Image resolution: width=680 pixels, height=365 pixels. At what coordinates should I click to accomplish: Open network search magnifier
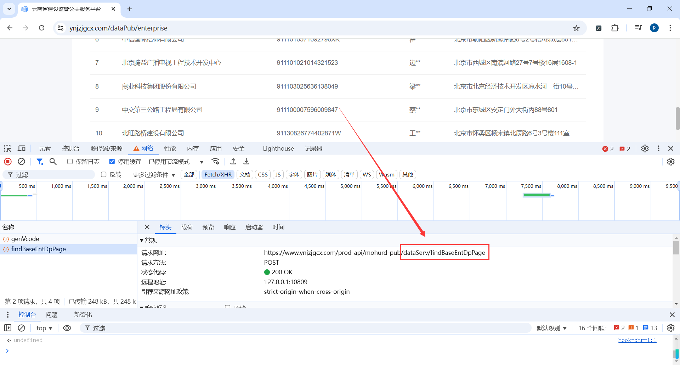point(53,162)
